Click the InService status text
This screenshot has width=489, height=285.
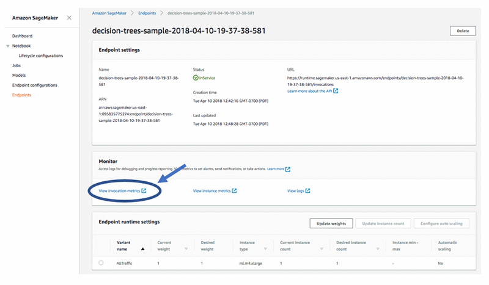(x=207, y=78)
